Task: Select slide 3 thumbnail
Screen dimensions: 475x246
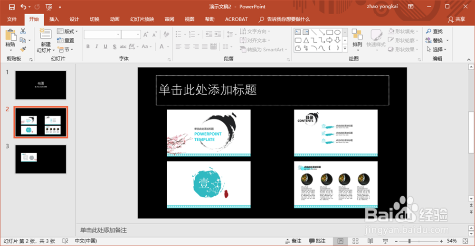Action: click(x=40, y=159)
